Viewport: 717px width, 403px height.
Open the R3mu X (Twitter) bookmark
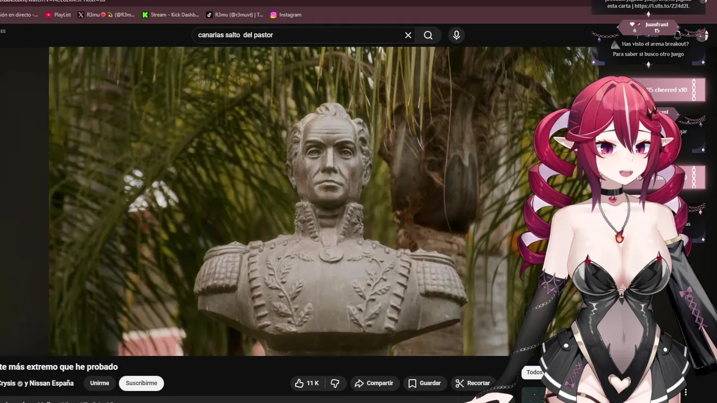click(106, 15)
